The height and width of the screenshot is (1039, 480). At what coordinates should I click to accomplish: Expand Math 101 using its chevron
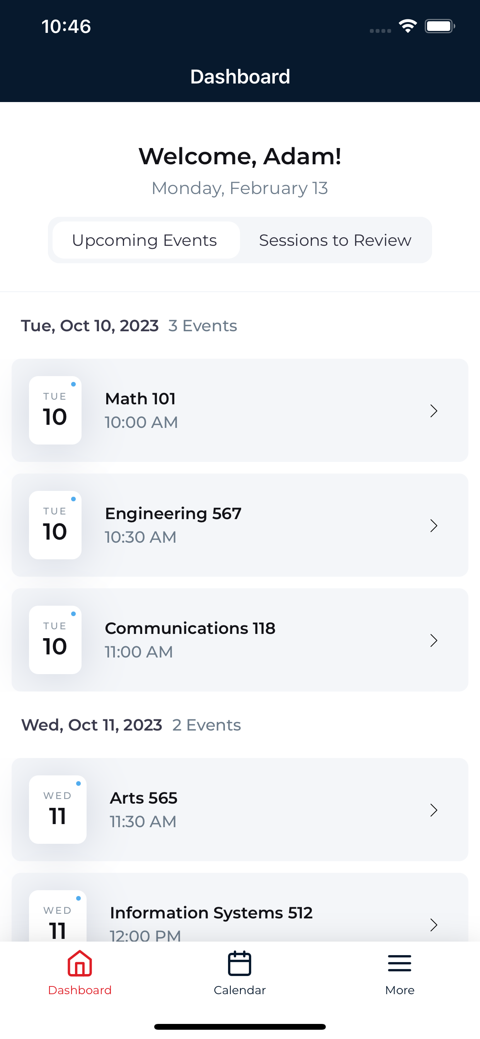434,410
